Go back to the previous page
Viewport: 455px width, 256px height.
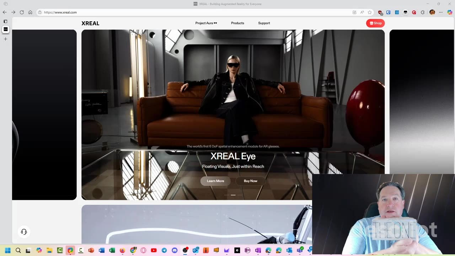point(5,12)
